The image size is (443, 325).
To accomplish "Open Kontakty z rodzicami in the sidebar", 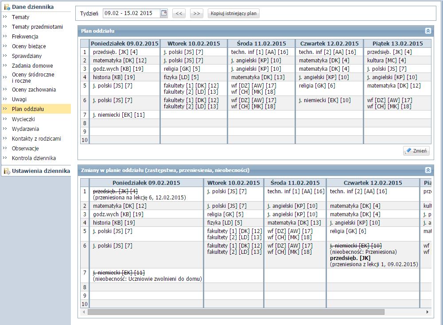I will (x=36, y=138).
